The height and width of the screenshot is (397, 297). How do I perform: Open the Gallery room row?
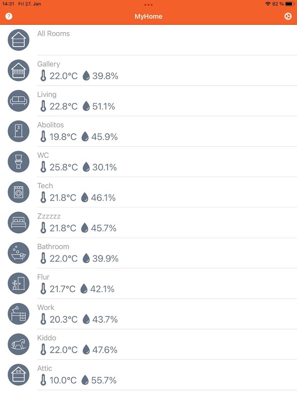(148, 70)
